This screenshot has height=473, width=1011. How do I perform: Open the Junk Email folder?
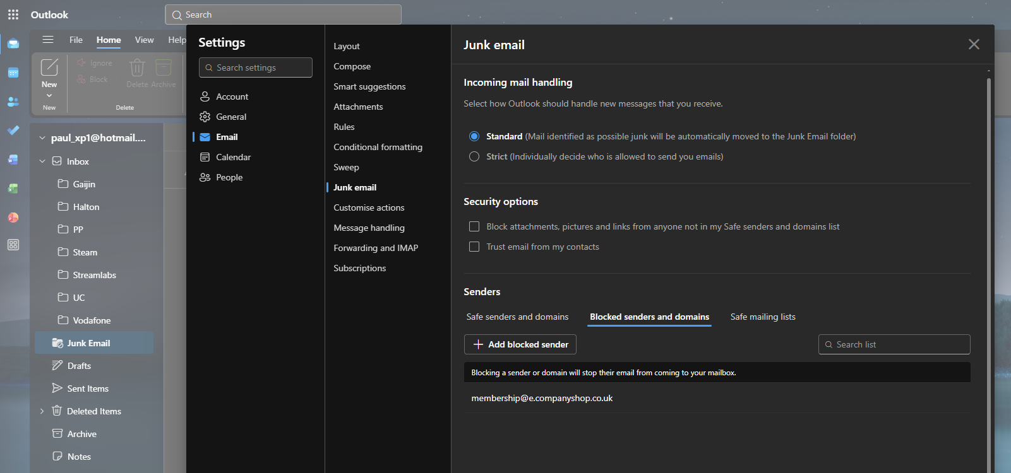94,343
